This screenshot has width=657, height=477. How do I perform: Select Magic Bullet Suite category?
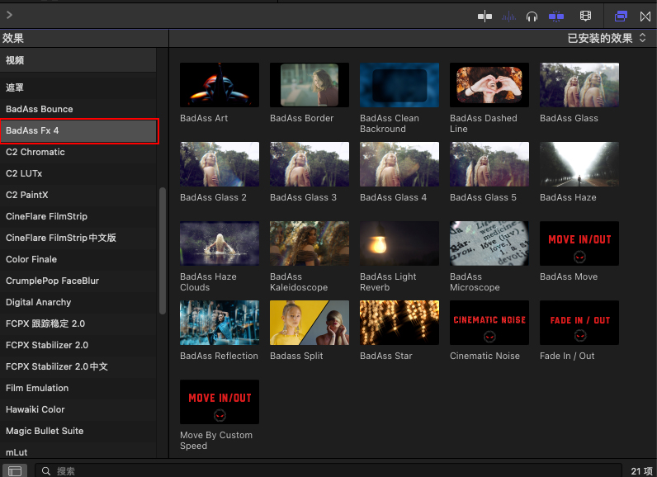[x=78, y=431]
